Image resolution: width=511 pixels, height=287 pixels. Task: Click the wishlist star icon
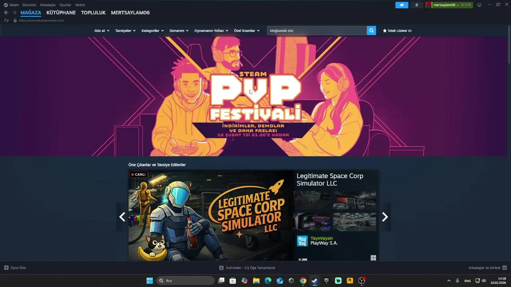pos(385,30)
